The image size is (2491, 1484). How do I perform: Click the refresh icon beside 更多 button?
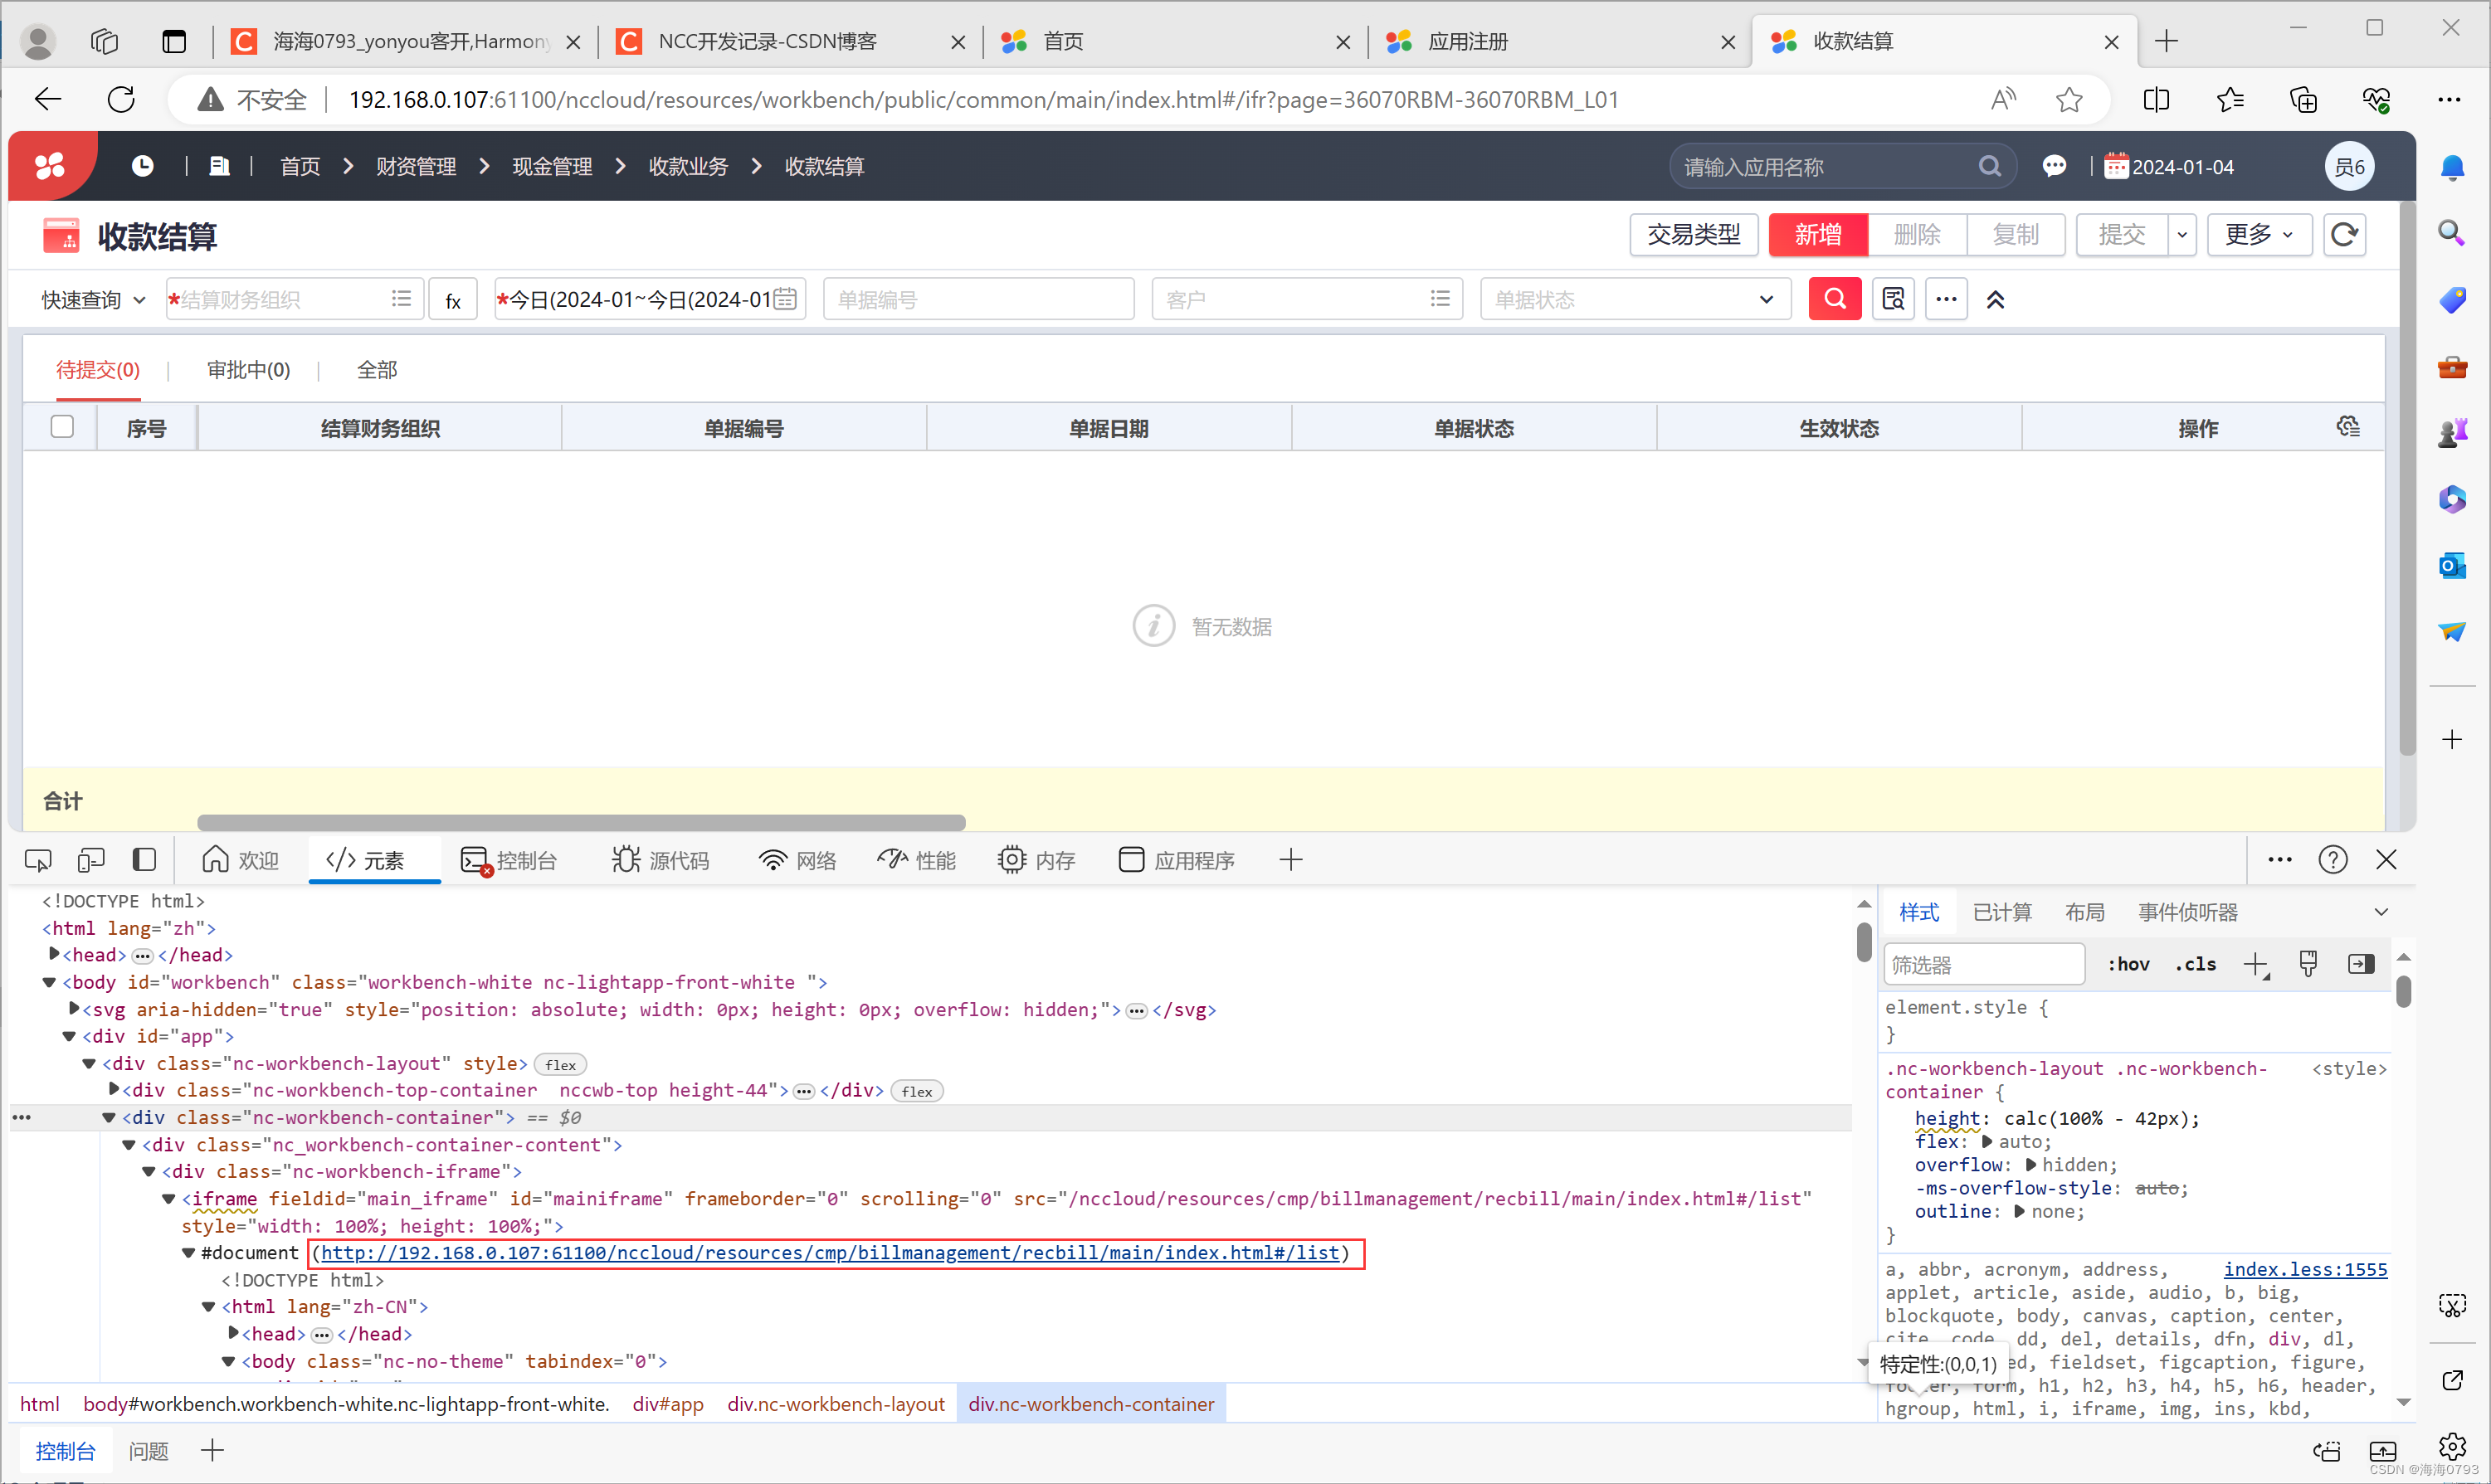point(2345,235)
